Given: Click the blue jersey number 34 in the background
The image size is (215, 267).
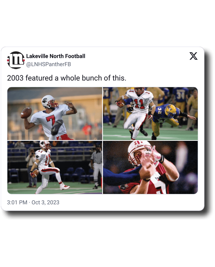Looking at the screenshot, I should click(x=180, y=96).
